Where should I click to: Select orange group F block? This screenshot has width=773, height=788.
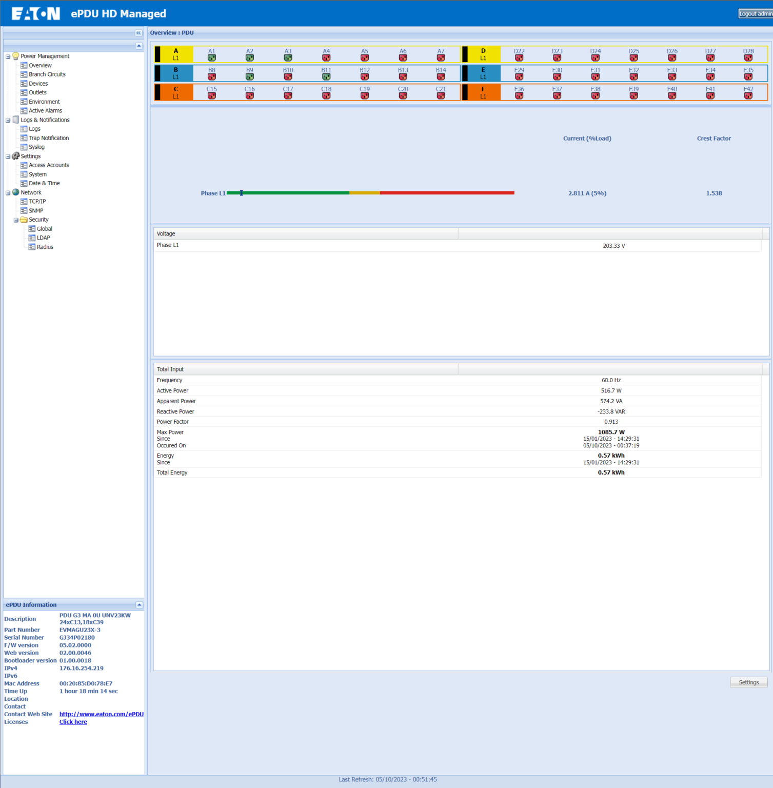(x=483, y=92)
